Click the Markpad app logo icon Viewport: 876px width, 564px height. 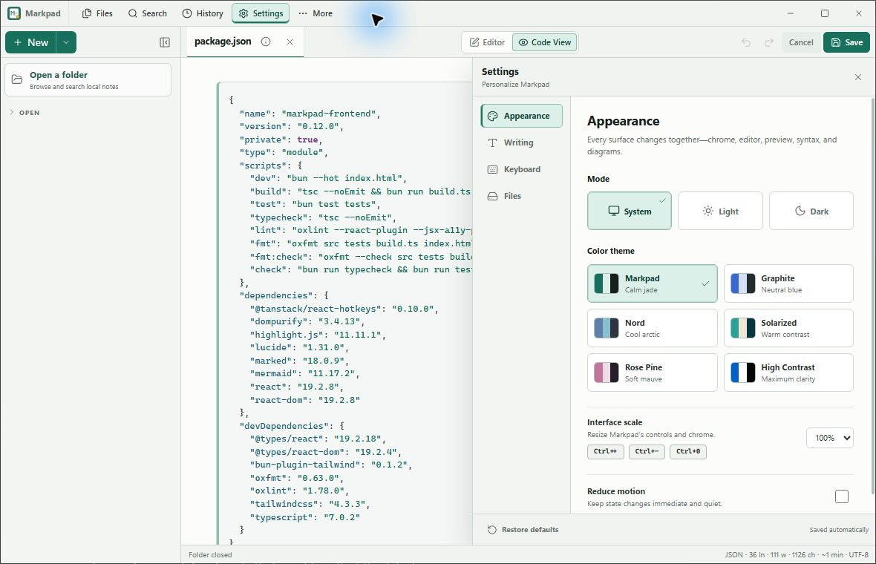(14, 13)
